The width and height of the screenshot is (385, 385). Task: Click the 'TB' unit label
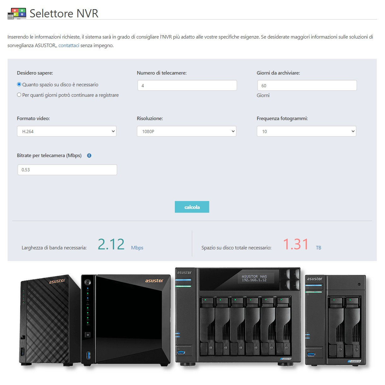[x=318, y=248]
